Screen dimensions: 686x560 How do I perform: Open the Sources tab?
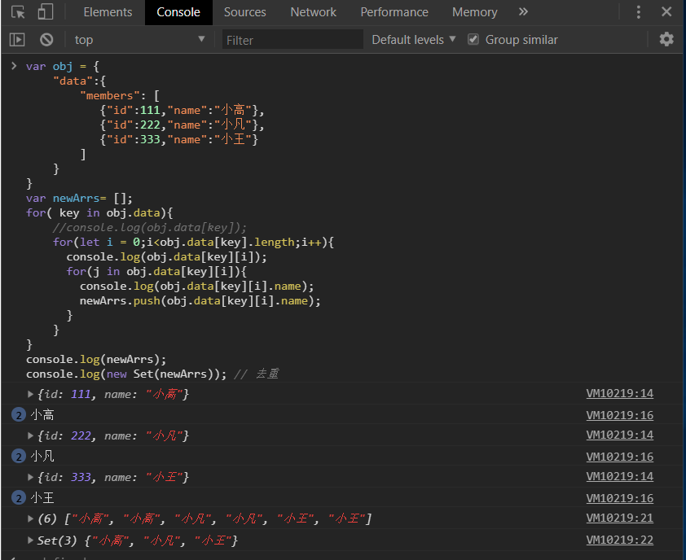(x=244, y=12)
